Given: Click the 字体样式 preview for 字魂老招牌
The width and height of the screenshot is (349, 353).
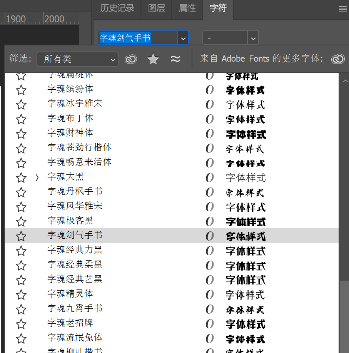Looking at the screenshot, I should [x=245, y=324].
